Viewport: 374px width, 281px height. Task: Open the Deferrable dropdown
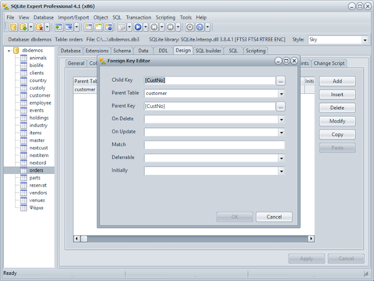click(281, 158)
